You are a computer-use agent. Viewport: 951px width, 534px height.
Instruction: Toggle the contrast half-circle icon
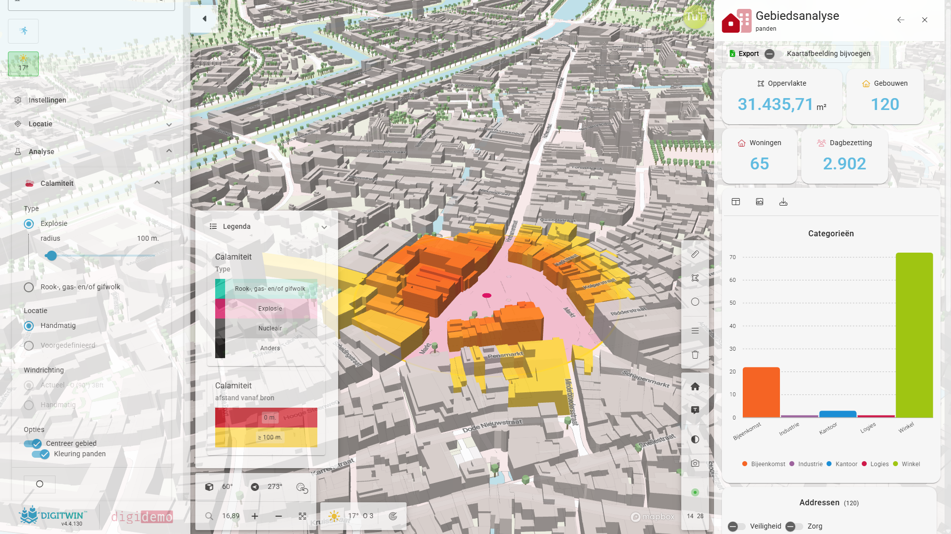(x=695, y=439)
